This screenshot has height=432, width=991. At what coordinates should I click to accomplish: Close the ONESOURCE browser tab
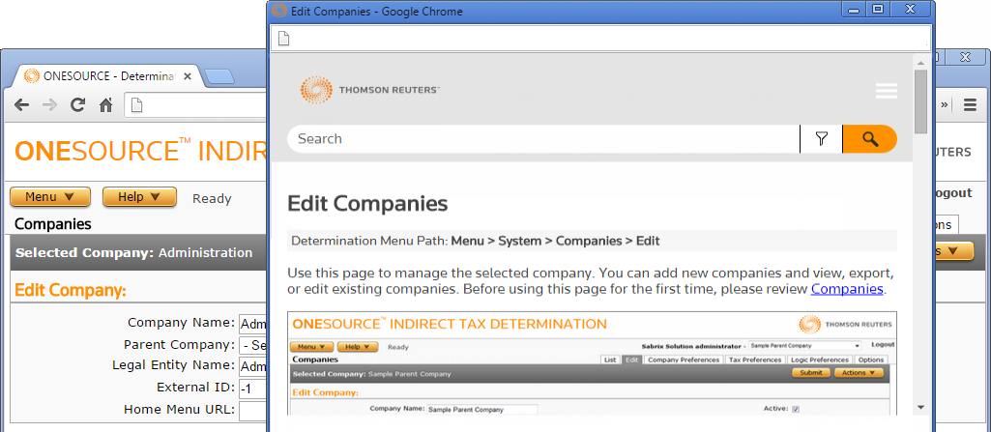pos(186,76)
